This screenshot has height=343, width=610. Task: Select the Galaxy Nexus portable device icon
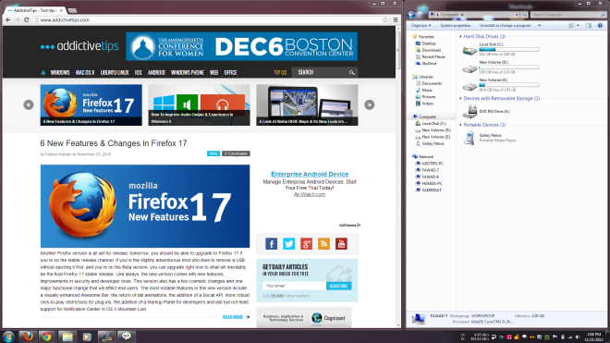pyautogui.click(x=470, y=138)
